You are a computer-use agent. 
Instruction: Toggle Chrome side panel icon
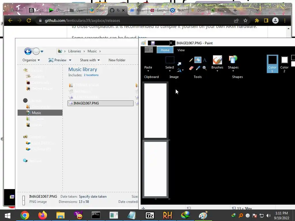[266, 20]
